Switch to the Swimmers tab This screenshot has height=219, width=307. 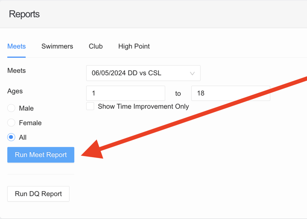tap(57, 46)
